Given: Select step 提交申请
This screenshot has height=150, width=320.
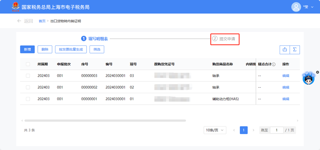Looking at the screenshot, I should tap(224, 39).
